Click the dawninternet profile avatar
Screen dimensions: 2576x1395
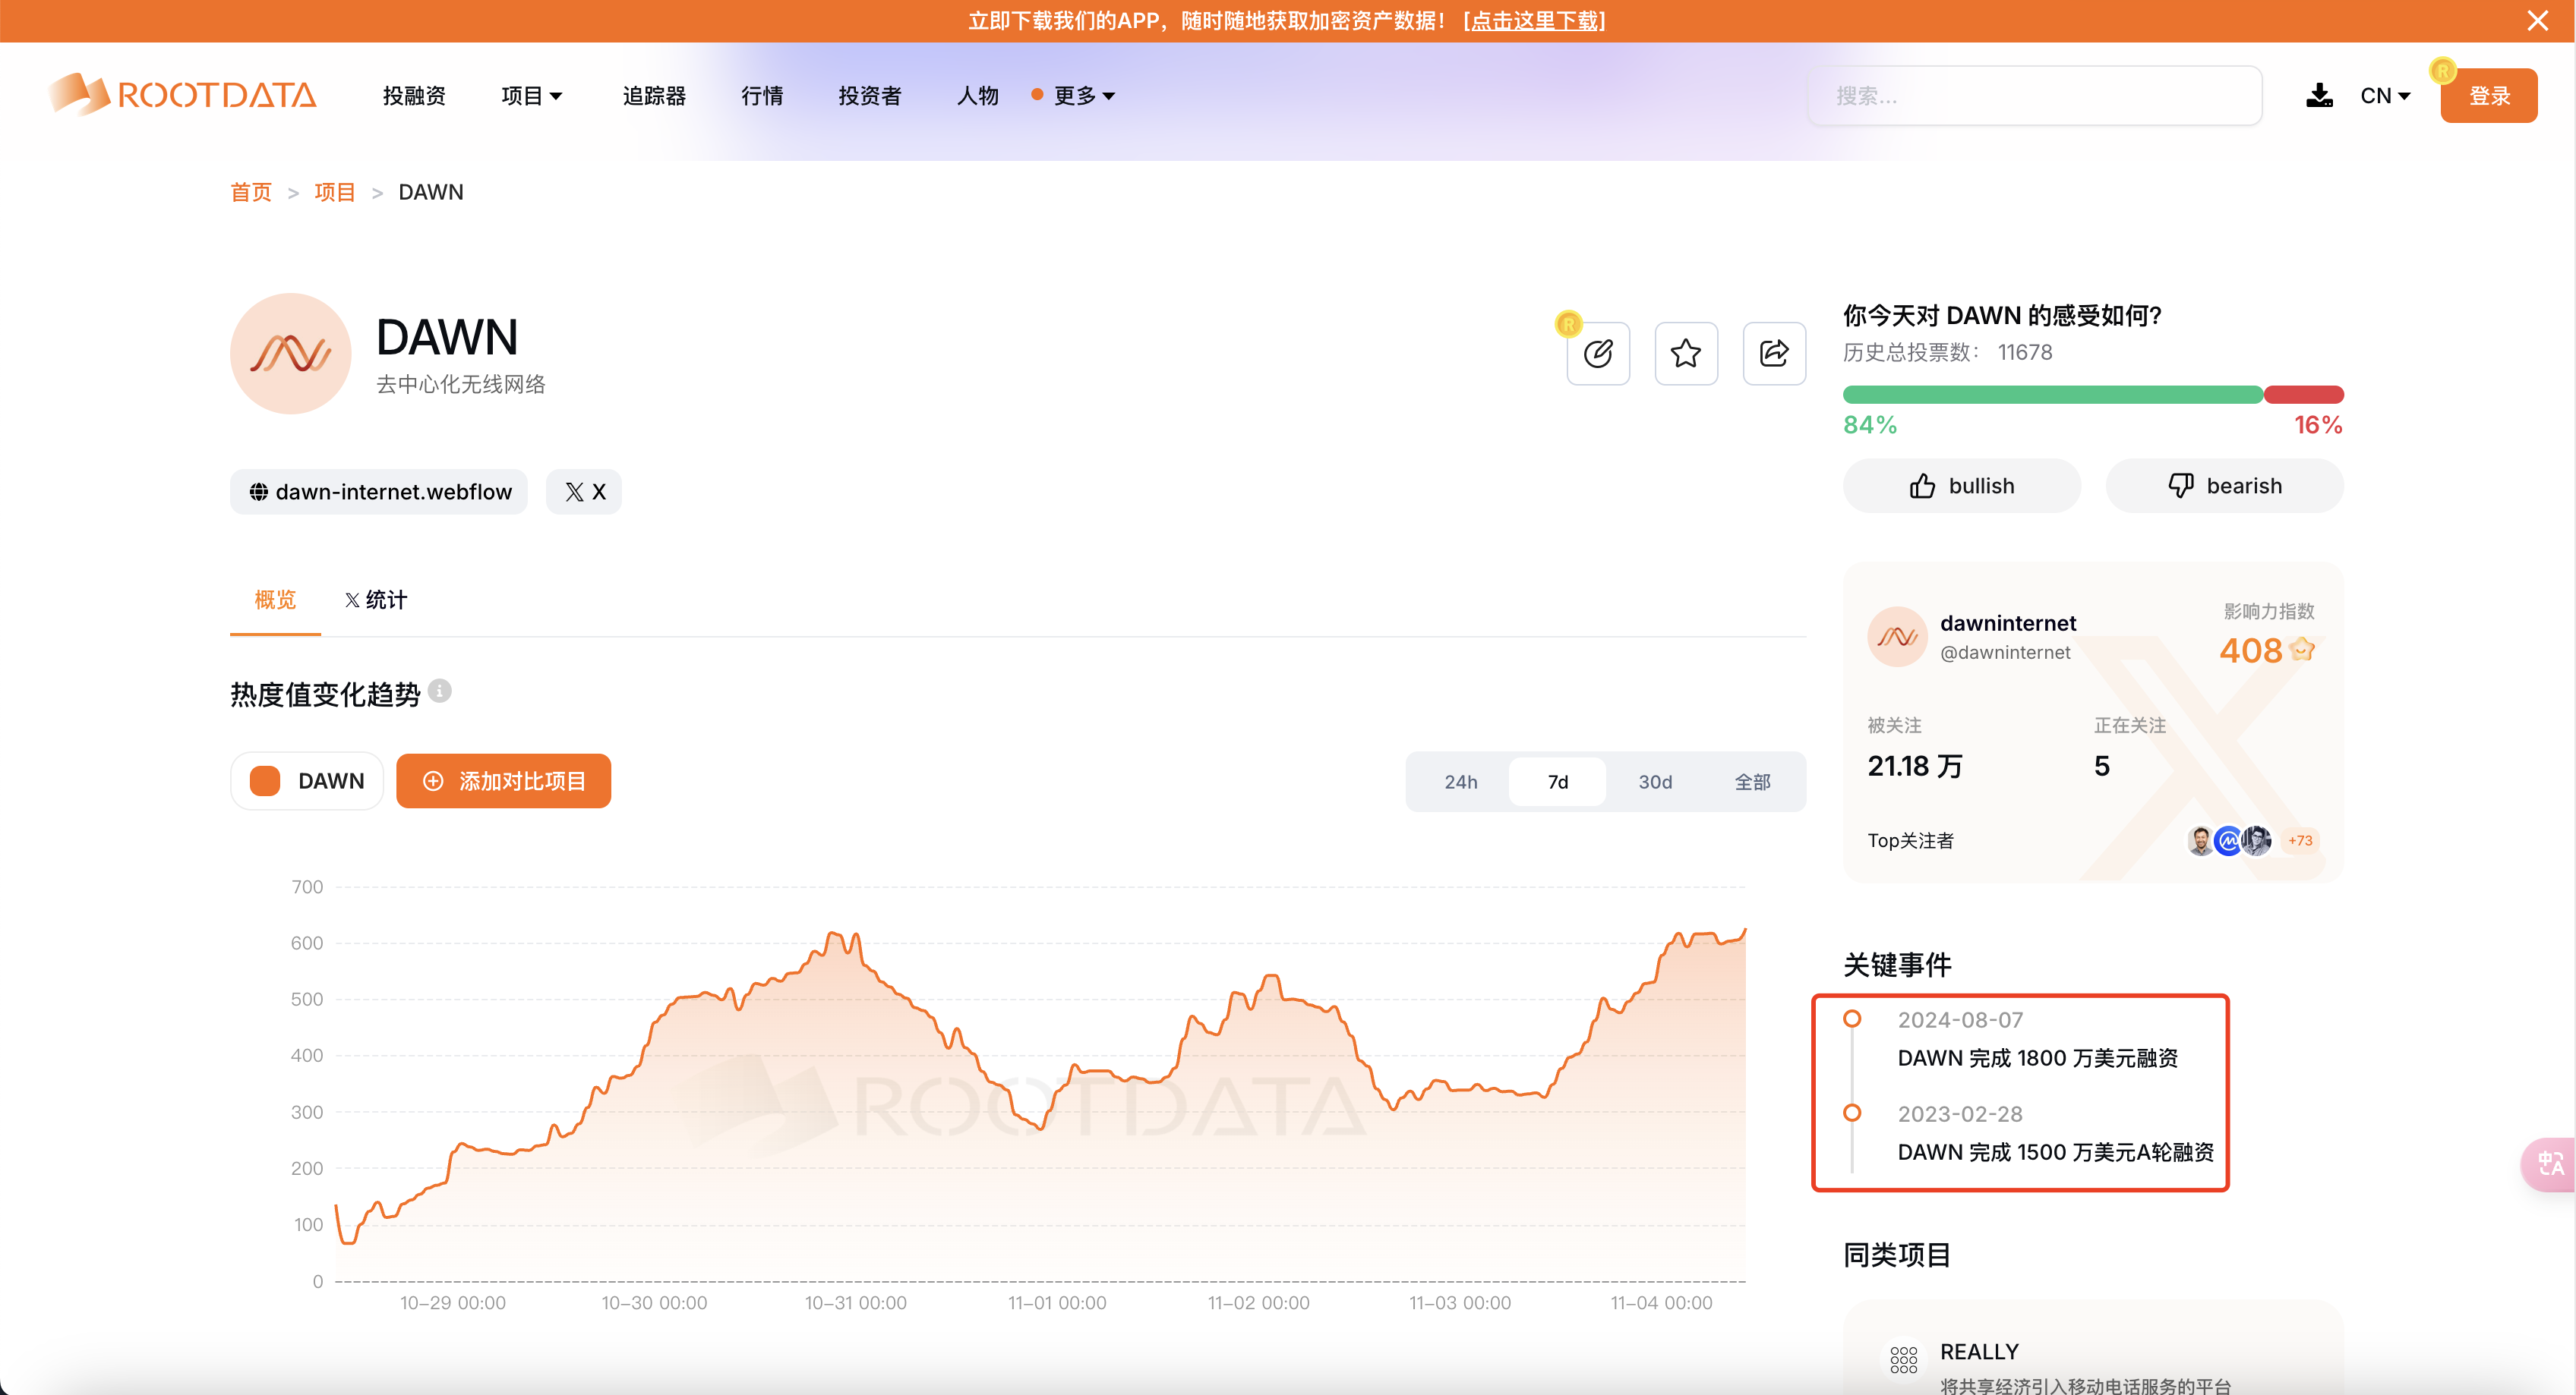pyautogui.click(x=1897, y=637)
